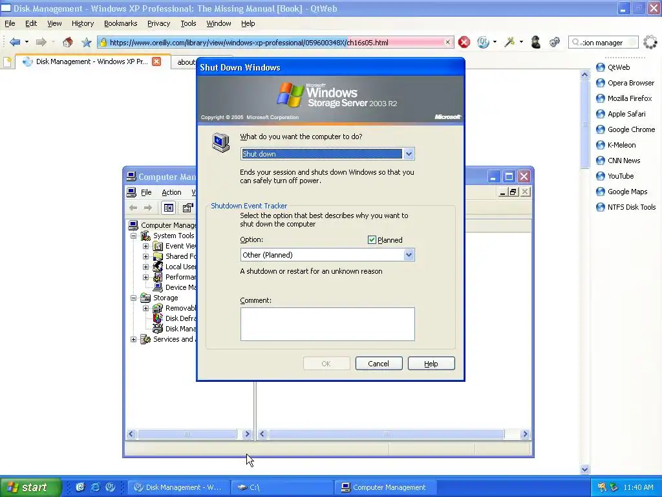Open the browser Edit menu
662x497 pixels.
(31, 24)
